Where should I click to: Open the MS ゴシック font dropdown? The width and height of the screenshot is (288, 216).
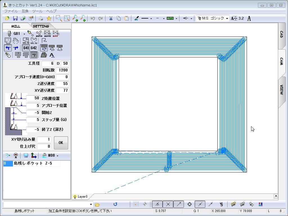227,19
